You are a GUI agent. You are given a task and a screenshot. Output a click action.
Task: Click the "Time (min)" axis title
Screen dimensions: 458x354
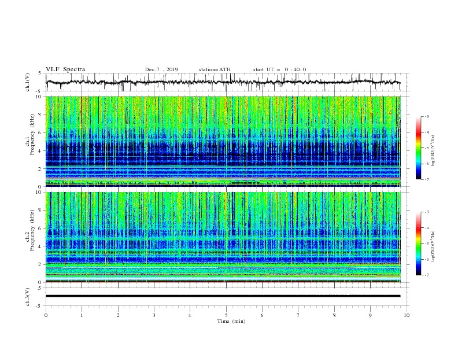(231, 321)
